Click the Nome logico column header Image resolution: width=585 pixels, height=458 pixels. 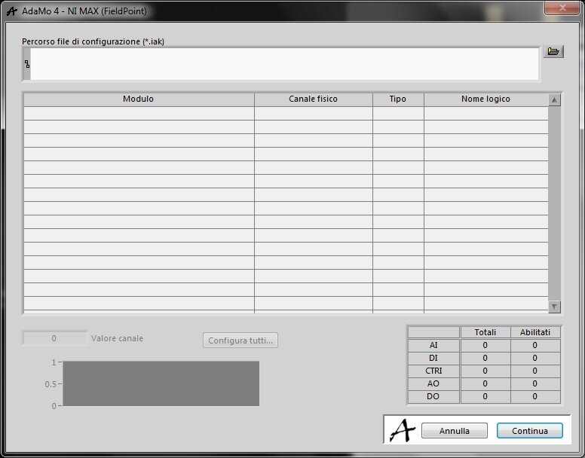(x=485, y=99)
